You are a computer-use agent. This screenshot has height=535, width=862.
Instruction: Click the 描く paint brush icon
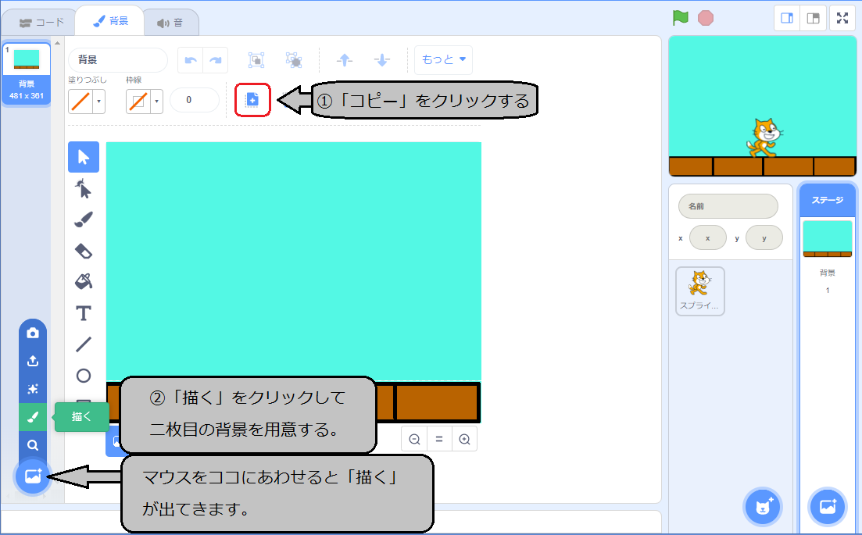tap(33, 417)
